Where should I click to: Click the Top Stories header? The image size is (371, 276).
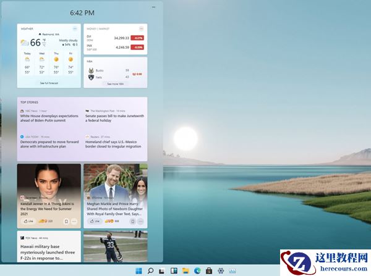coord(29,102)
